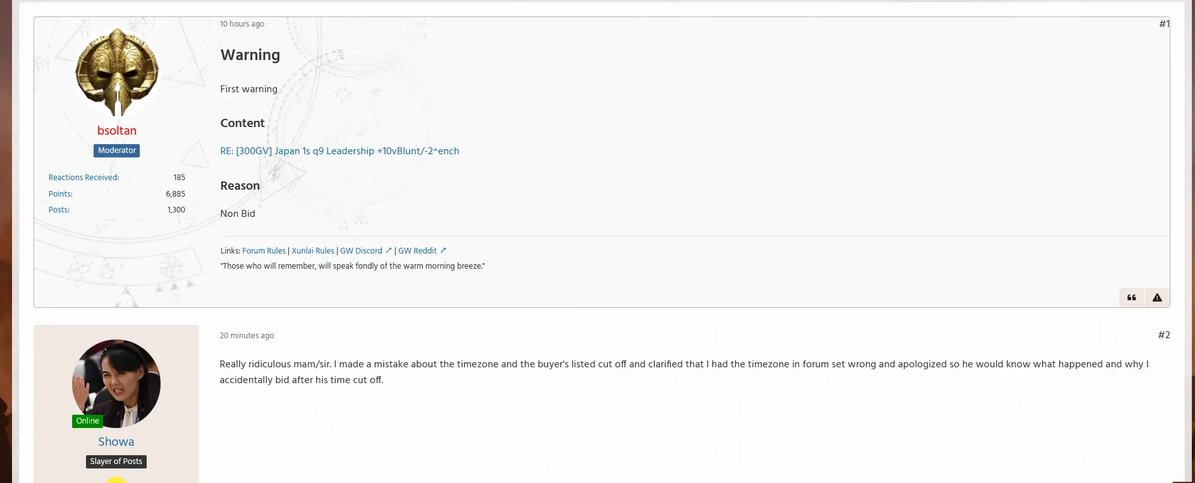Click the Reactions Received stat link

(x=83, y=178)
